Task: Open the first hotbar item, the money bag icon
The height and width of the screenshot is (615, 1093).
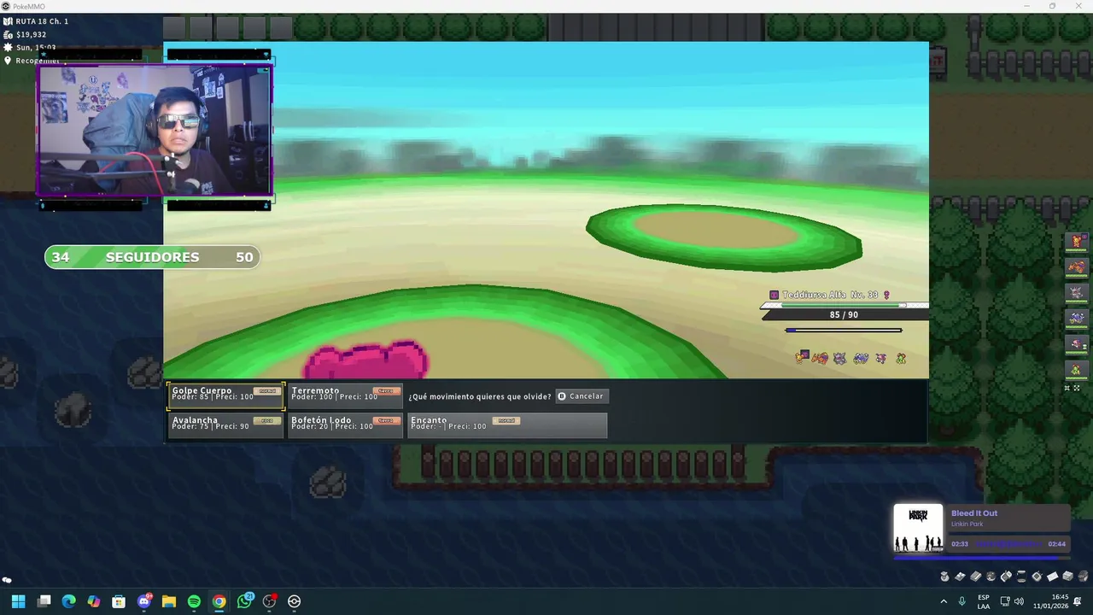Action: click(945, 577)
